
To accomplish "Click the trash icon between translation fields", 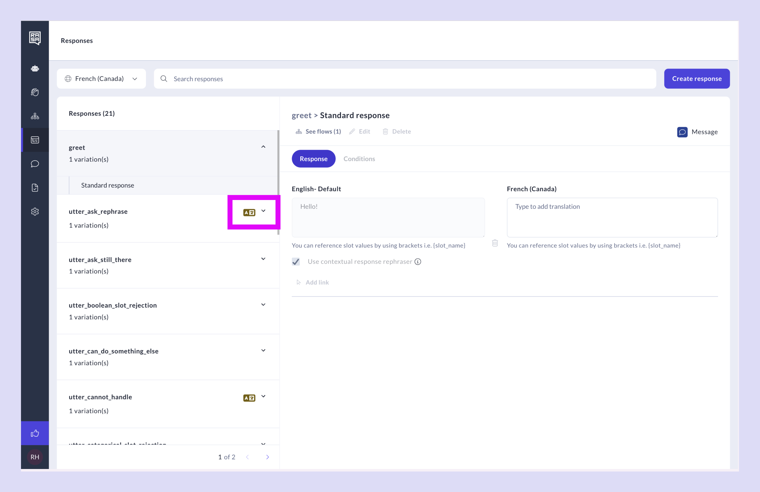I will tap(495, 243).
